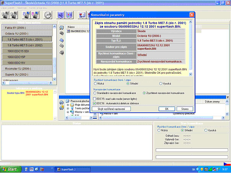
Task: Open the Nástroje menu
Action: 23,7
